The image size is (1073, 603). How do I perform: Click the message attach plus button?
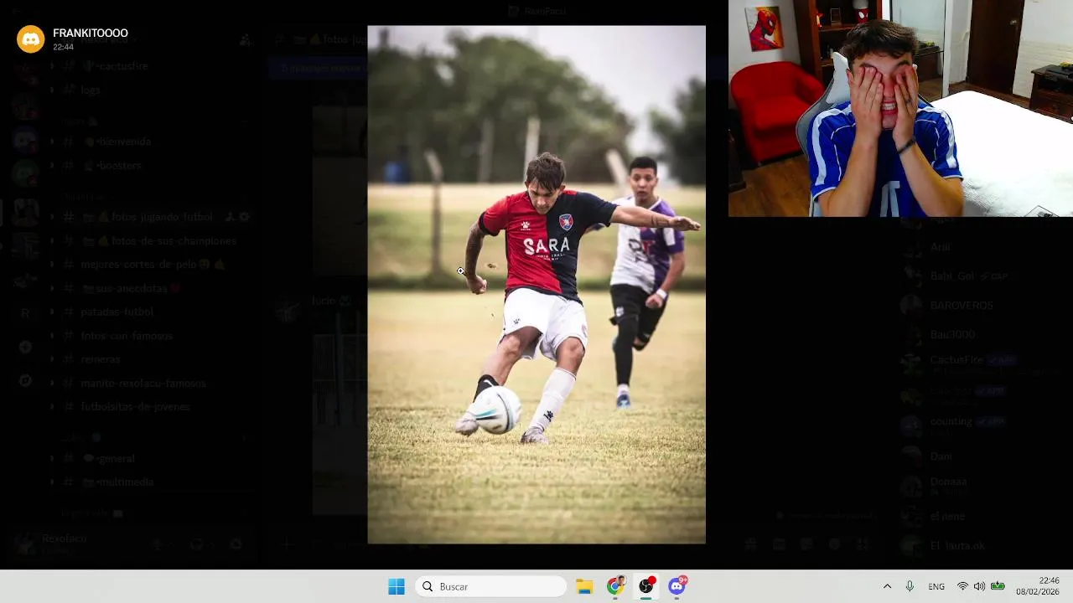point(287,544)
